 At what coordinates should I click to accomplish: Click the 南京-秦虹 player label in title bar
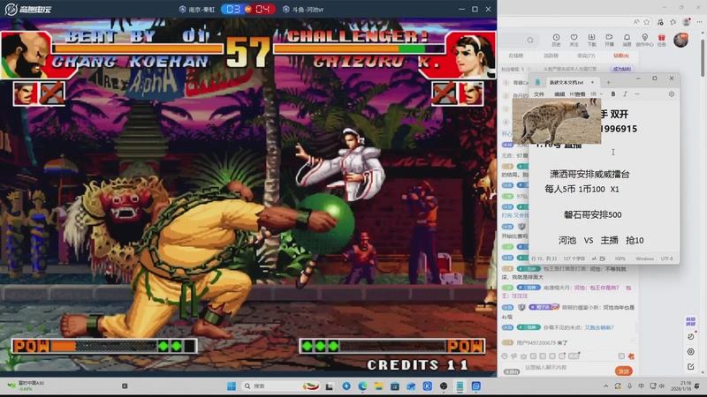coord(197,10)
